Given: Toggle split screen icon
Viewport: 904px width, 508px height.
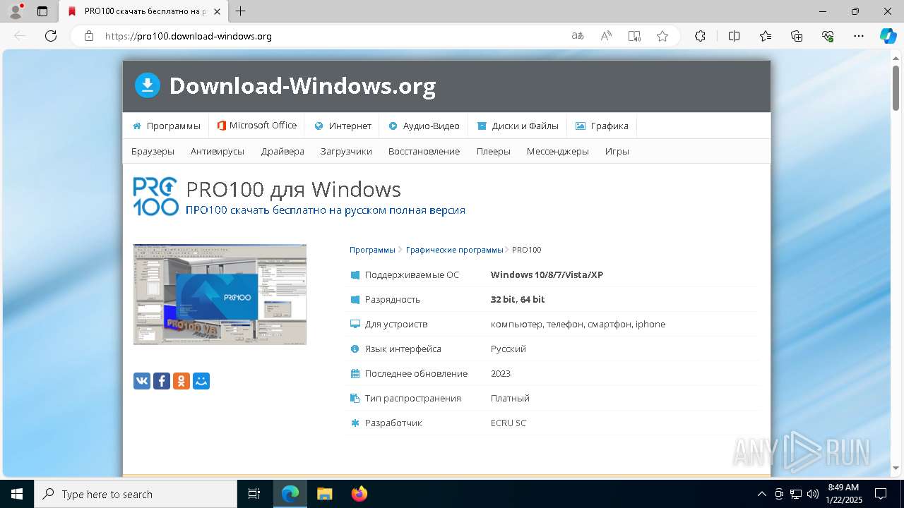Looking at the screenshot, I should click(x=734, y=36).
